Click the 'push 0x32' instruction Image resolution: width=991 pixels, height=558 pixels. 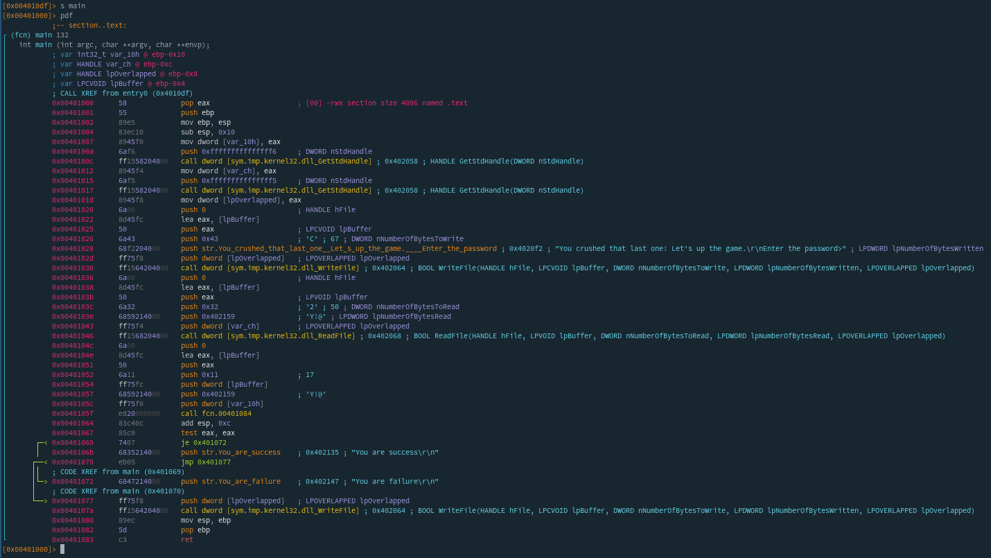coord(200,306)
